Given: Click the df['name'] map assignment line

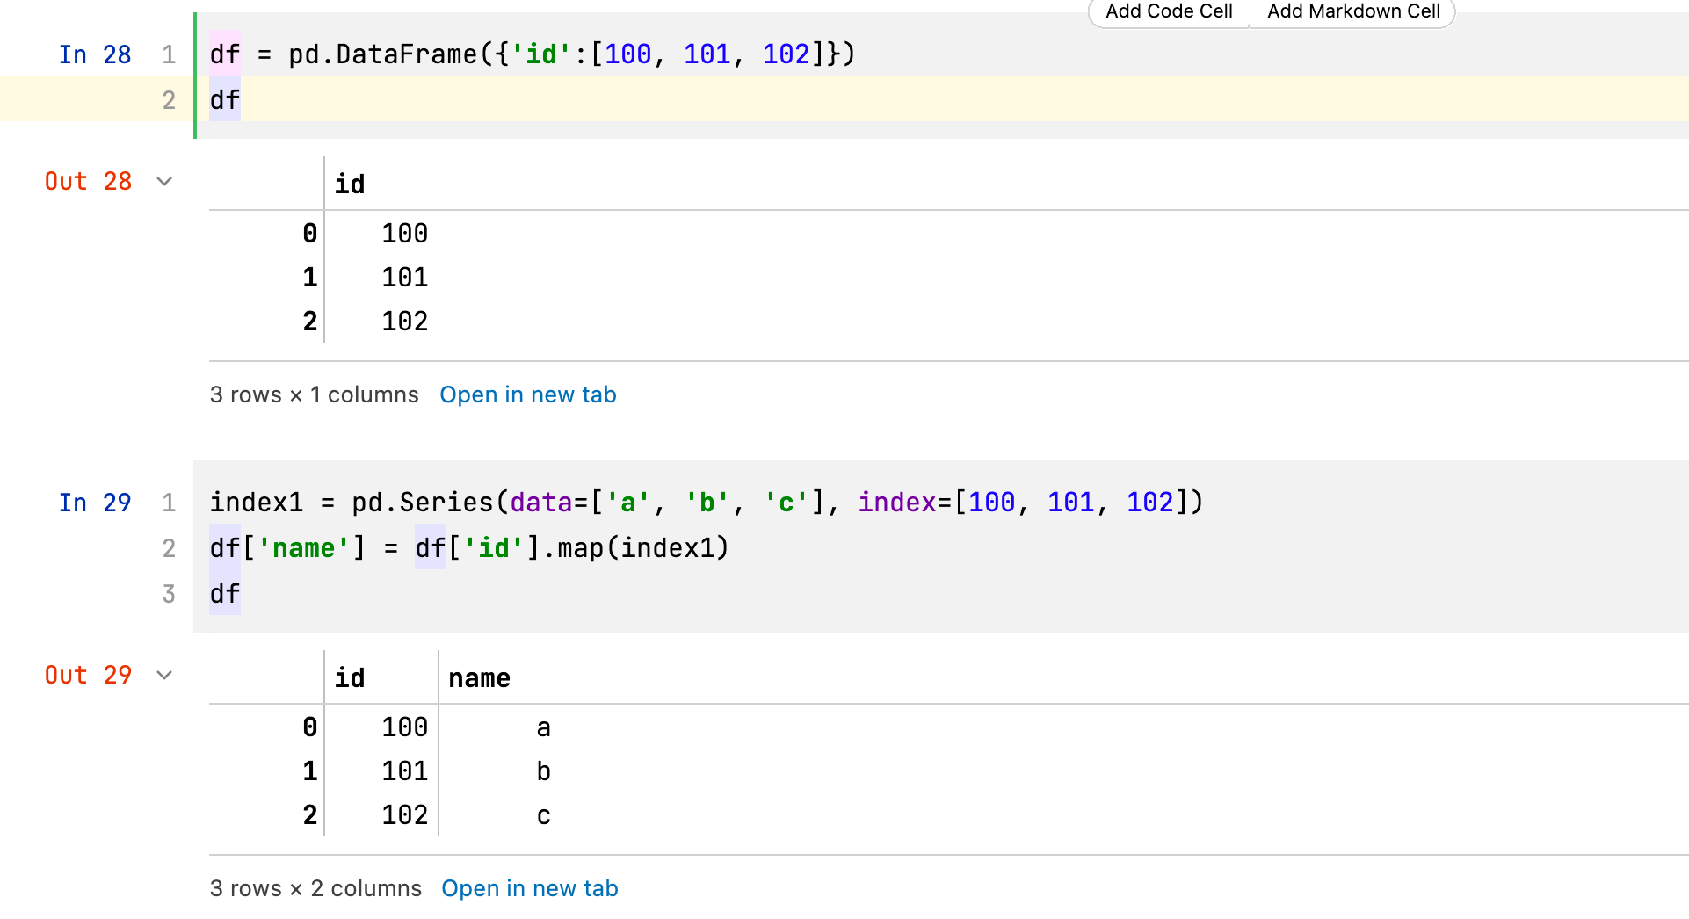Looking at the screenshot, I should tap(469, 548).
